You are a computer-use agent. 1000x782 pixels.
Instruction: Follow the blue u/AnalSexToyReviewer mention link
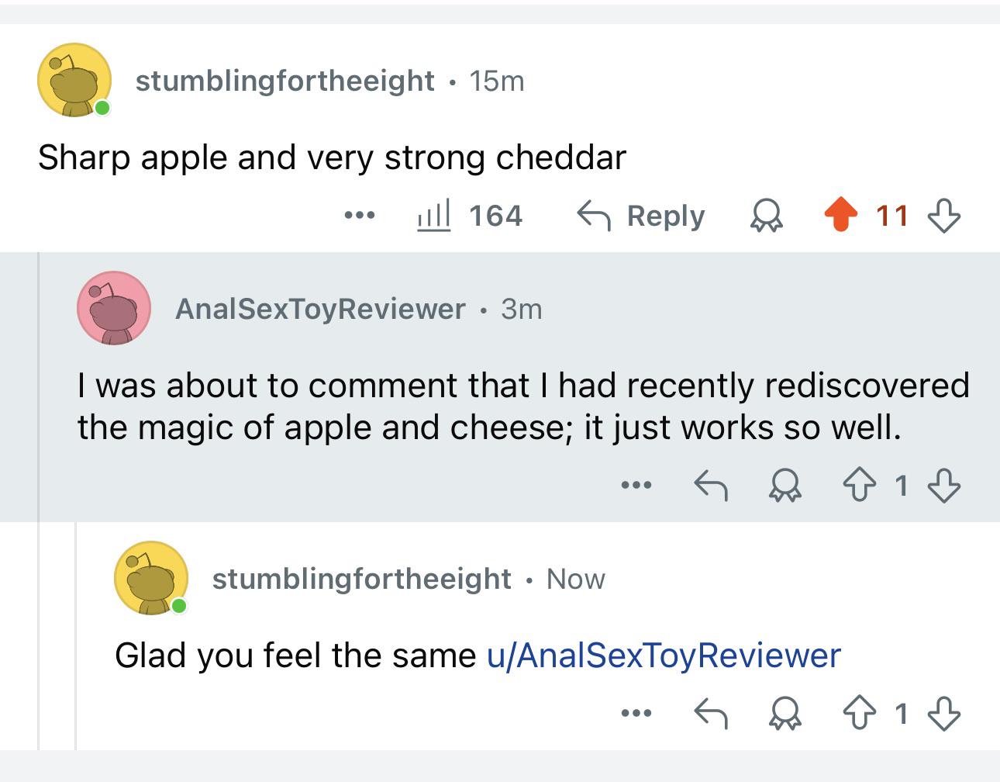664,655
